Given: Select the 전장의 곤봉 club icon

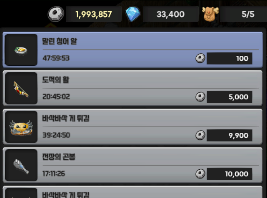Looking at the screenshot, I should [21, 165].
